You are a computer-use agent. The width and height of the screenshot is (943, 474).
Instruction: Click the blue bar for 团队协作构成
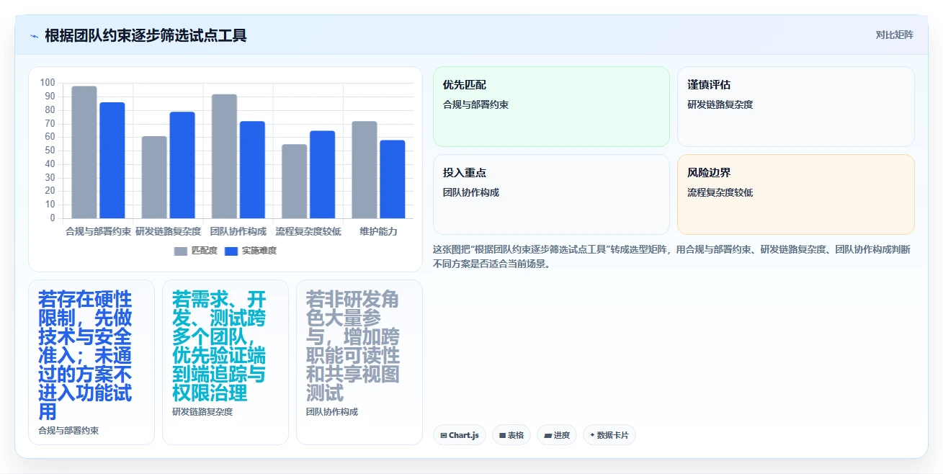pos(252,169)
